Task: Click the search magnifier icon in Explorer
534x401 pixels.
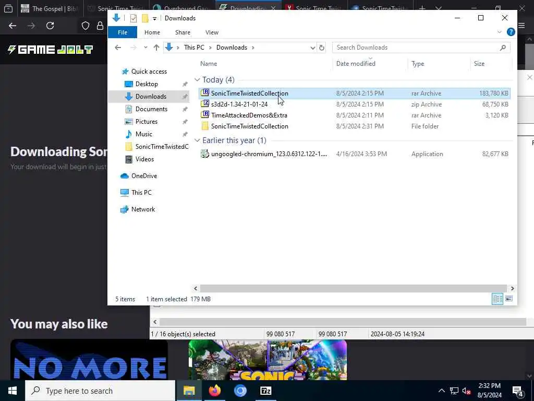Action: (503, 48)
